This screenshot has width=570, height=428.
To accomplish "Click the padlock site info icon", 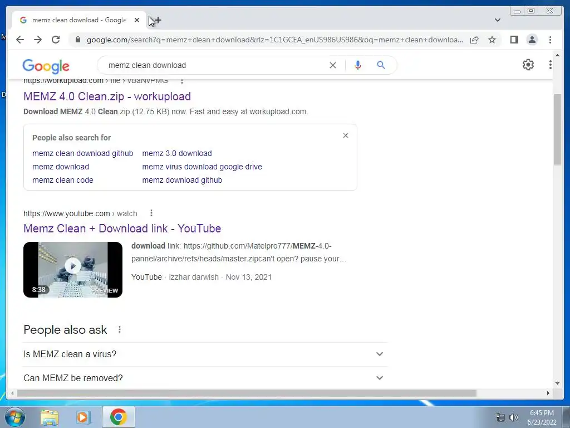I will [78, 40].
